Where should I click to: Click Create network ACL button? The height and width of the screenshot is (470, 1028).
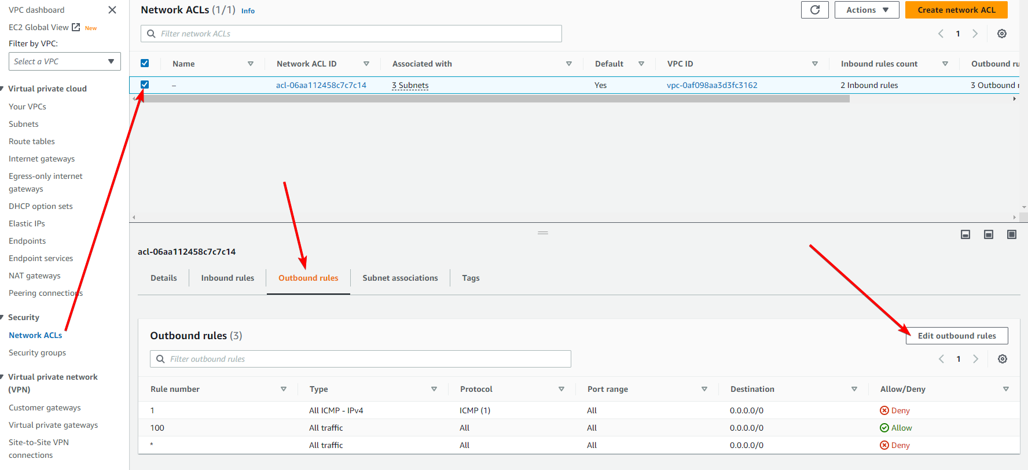(956, 10)
